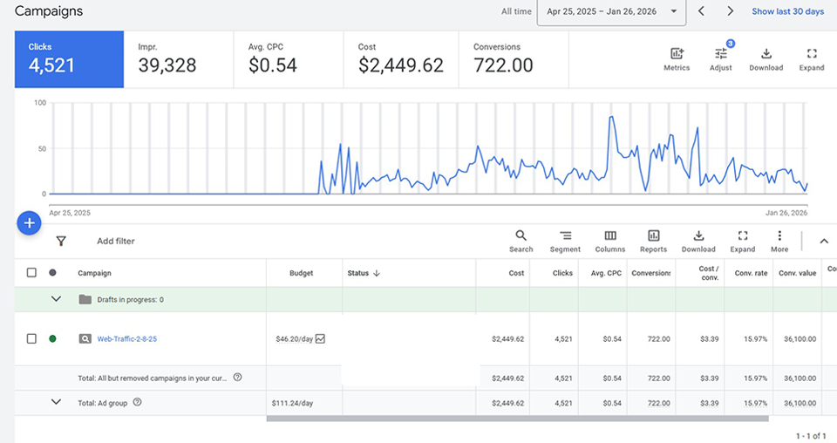This screenshot has height=443, width=837.
Task: Expand the chart to full screen
Action: (812, 59)
